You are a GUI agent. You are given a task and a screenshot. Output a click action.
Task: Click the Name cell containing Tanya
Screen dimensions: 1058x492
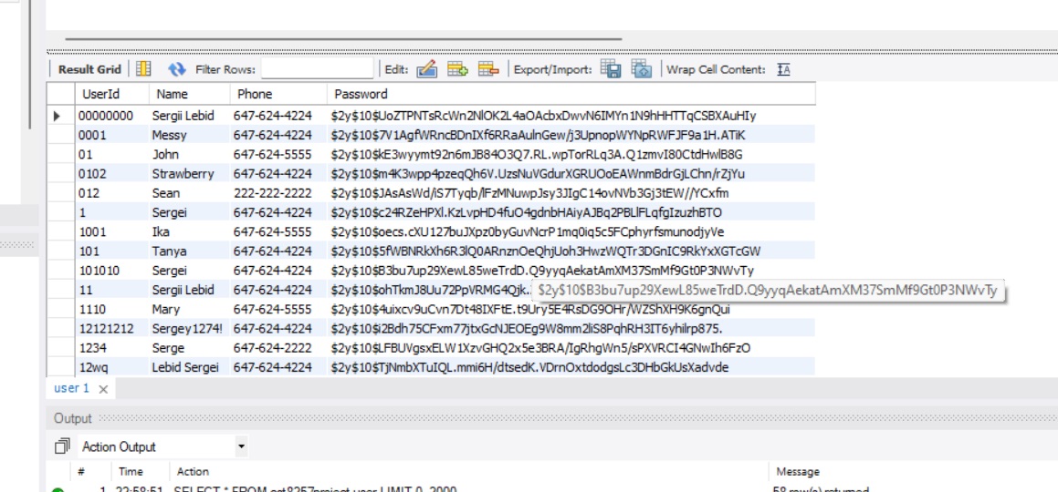pos(169,251)
